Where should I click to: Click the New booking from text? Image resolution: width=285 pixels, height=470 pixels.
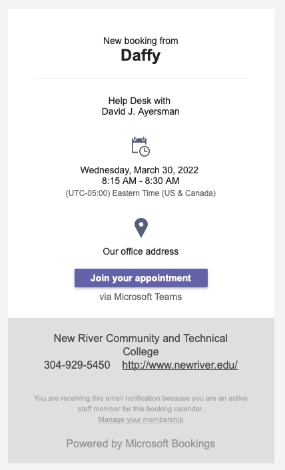(x=141, y=41)
